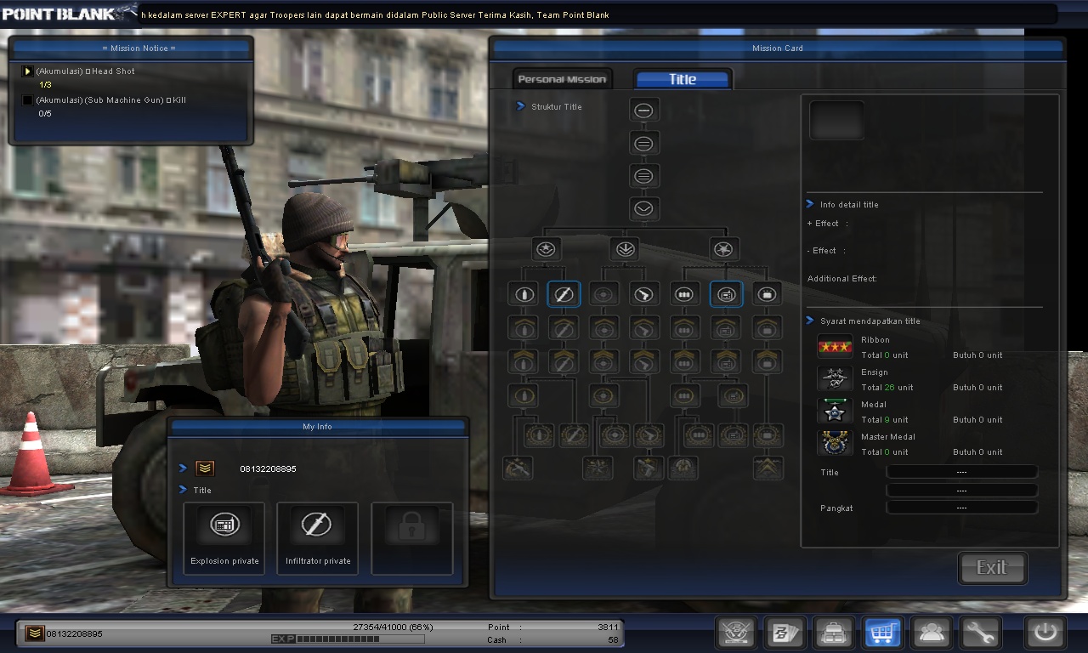The width and height of the screenshot is (1088, 653).
Task: Click the Ensign Total 26 unit text
Action: point(887,388)
